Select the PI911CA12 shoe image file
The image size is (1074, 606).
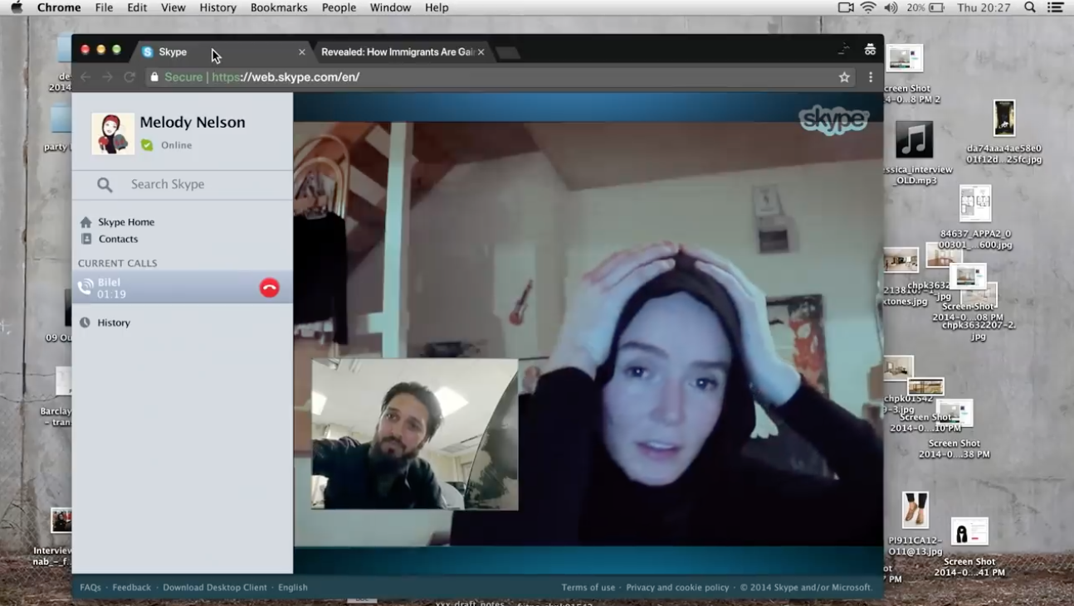pyautogui.click(x=915, y=510)
